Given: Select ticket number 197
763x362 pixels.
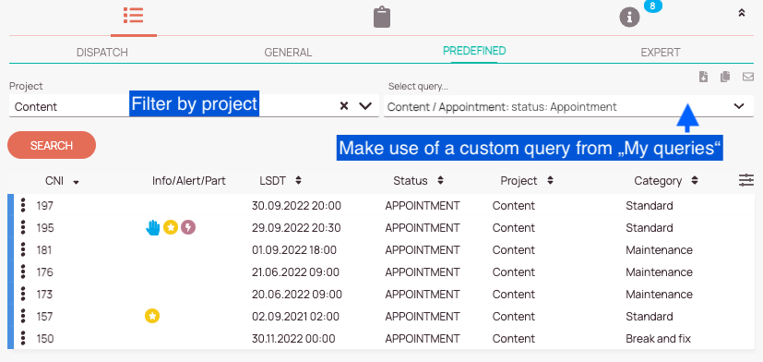Looking at the screenshot, I should tap(45, 206).
